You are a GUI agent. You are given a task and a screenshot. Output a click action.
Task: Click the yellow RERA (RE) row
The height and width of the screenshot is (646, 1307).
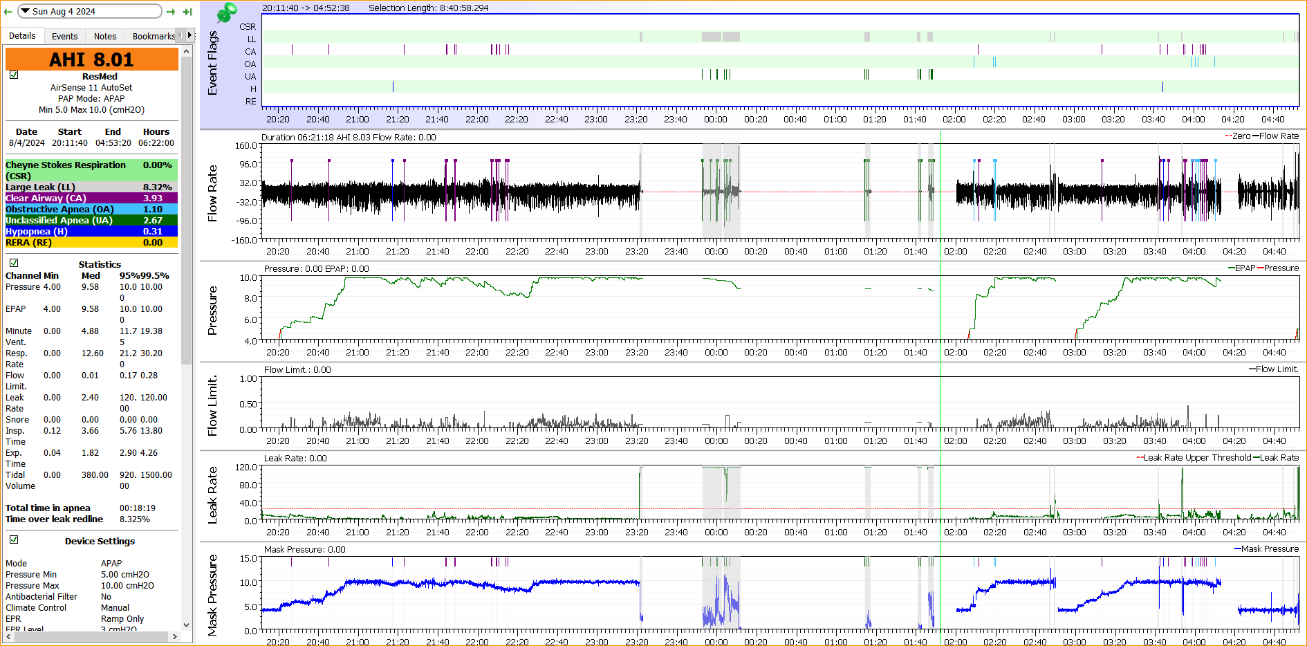coord(91,242)
